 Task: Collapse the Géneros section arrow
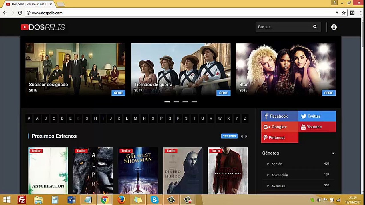[333, 153]
